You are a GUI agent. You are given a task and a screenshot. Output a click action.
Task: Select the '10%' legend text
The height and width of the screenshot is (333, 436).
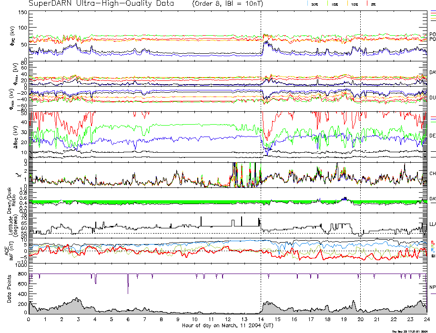point(355,4)
